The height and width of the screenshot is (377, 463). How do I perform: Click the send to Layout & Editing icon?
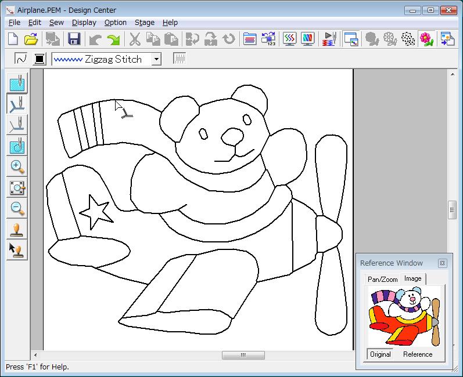click(447, 39)
